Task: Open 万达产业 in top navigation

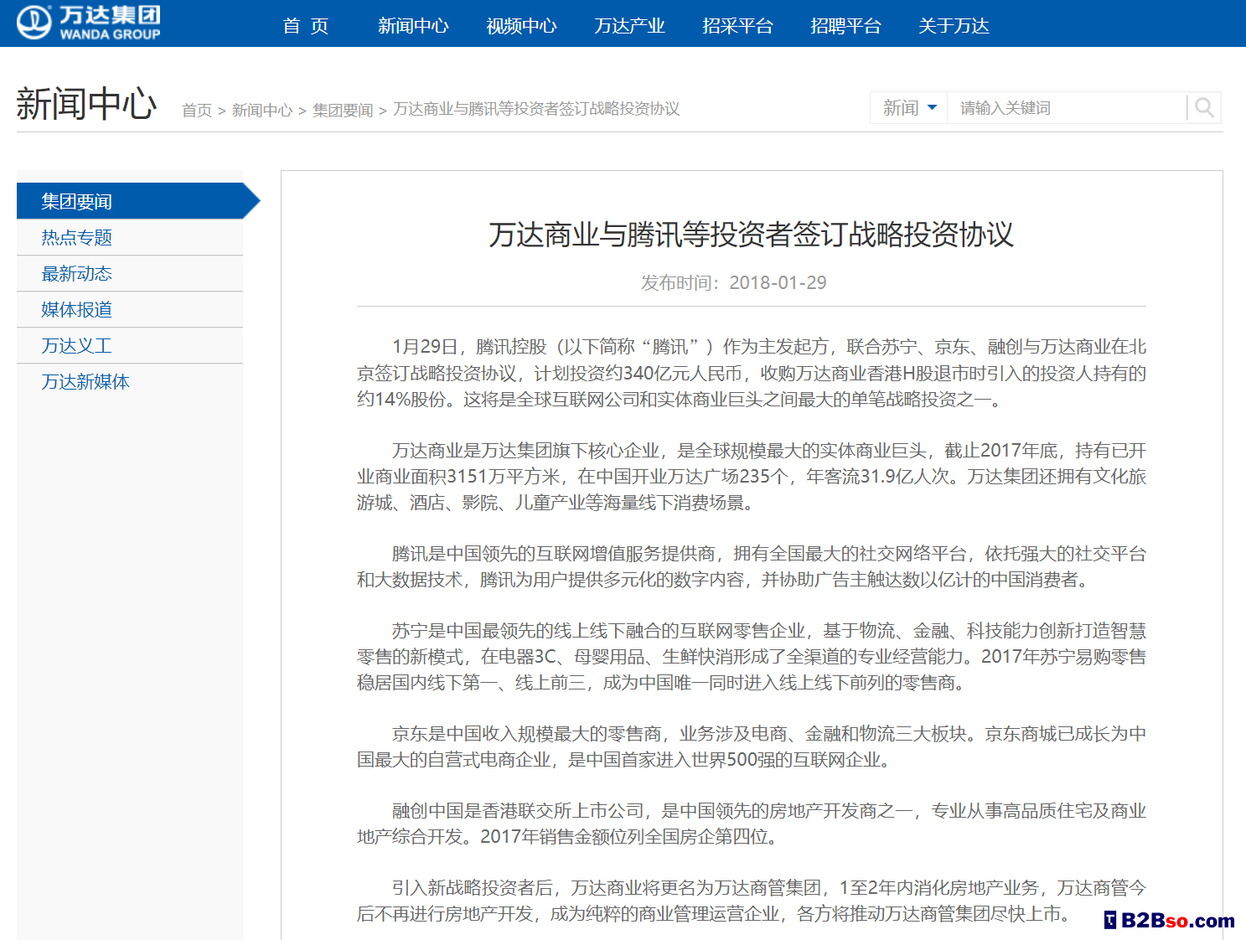Action: point(629,26)
